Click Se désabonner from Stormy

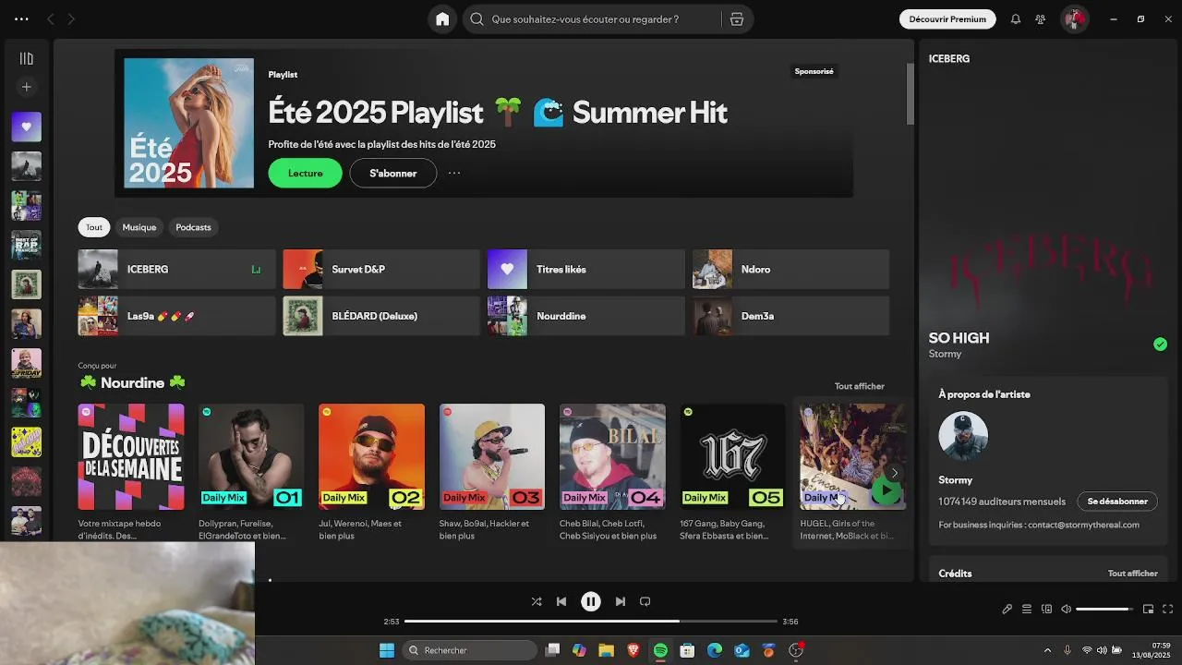tap(1117, 502)
